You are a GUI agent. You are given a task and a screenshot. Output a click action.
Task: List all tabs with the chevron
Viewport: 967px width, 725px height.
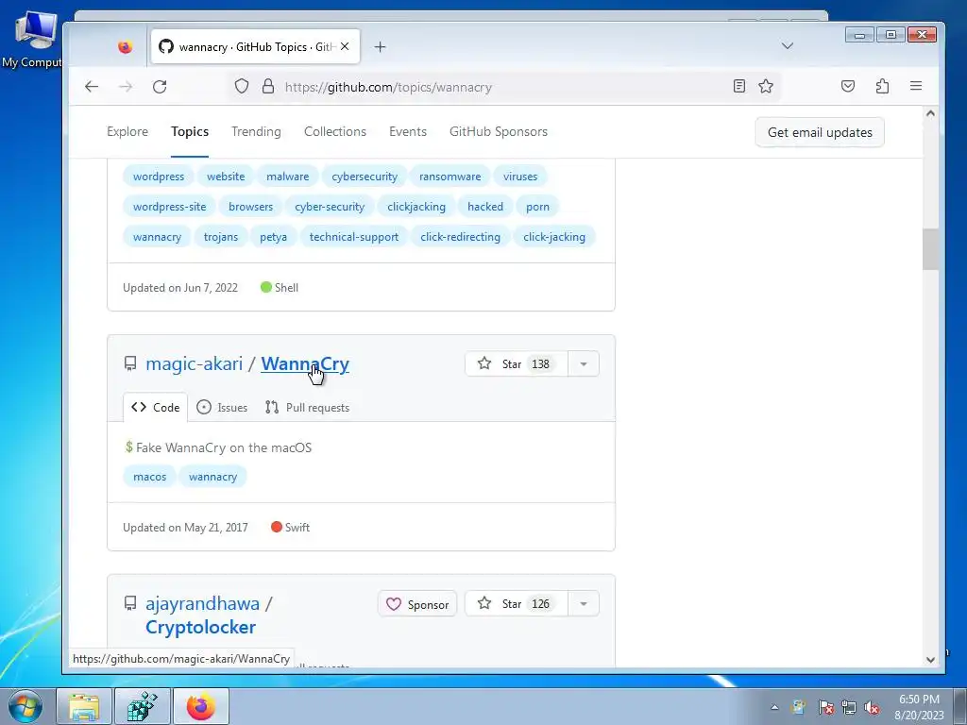[787, 45]
